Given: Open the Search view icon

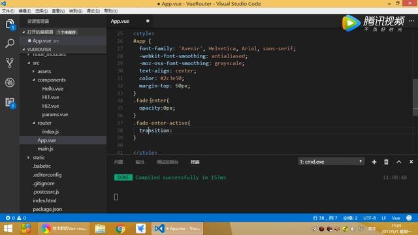Looking at the screenshot, I should click(x=10, y=43).
